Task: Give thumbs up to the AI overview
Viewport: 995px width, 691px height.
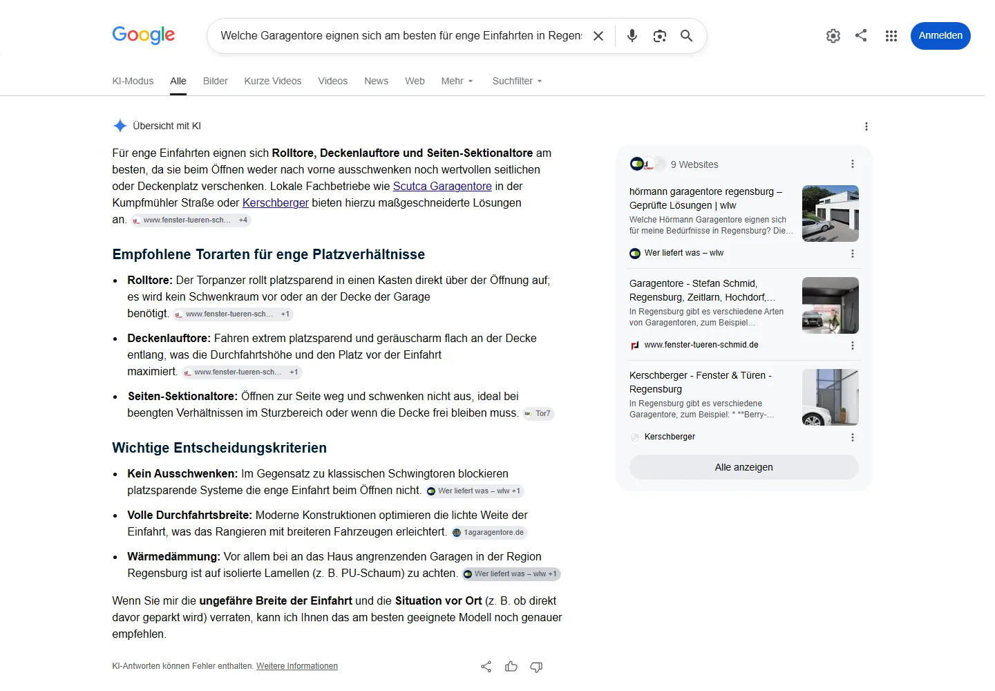Action: (x=511, y=667)
